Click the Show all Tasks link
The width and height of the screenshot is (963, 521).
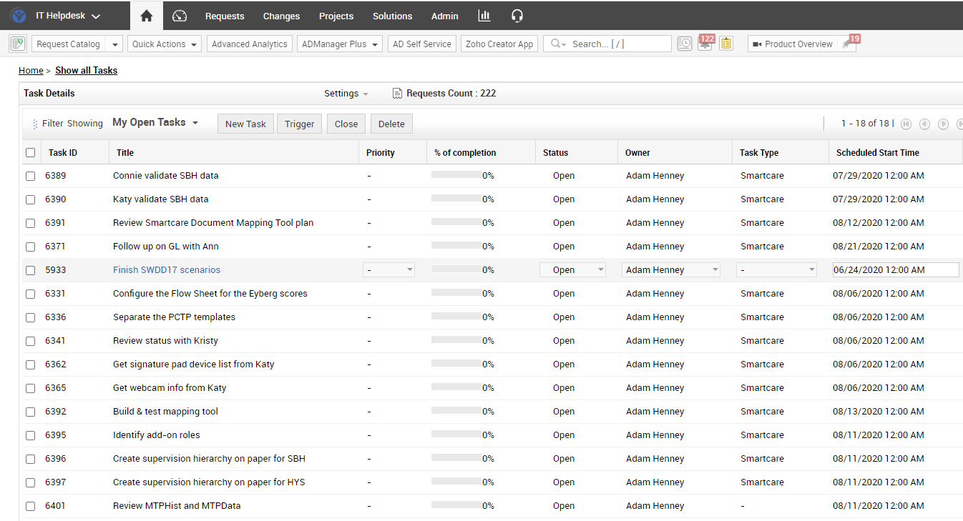pos(86,70)
